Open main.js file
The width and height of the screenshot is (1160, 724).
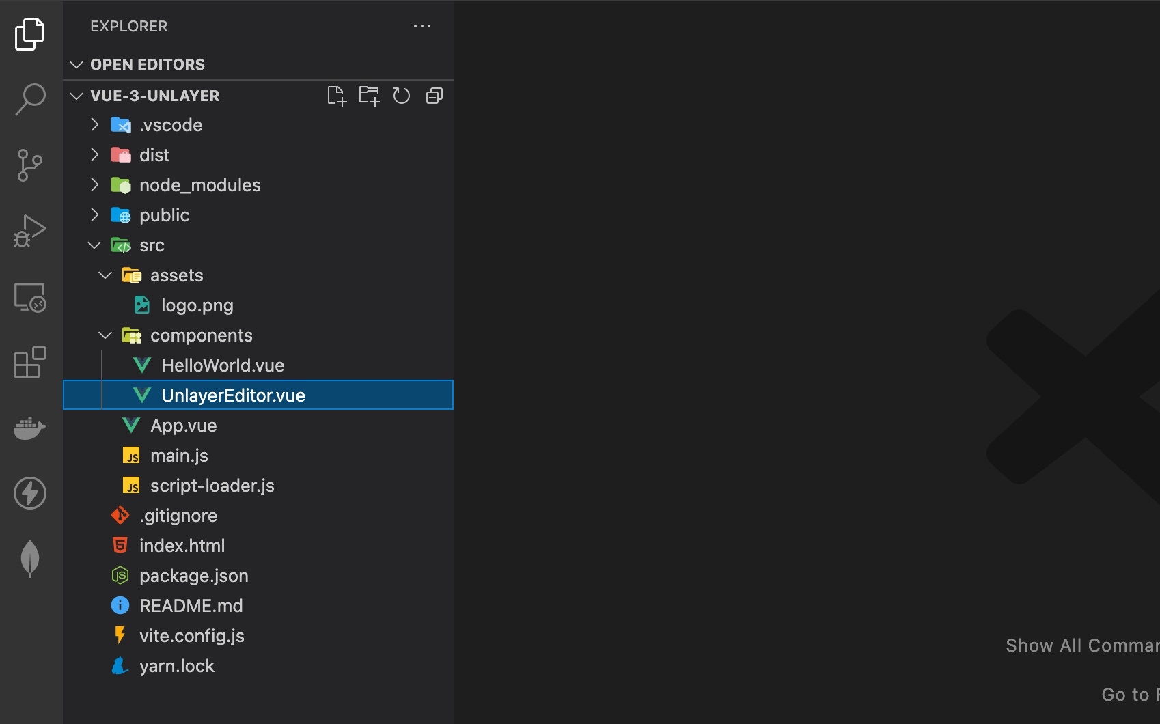(258, 456)
